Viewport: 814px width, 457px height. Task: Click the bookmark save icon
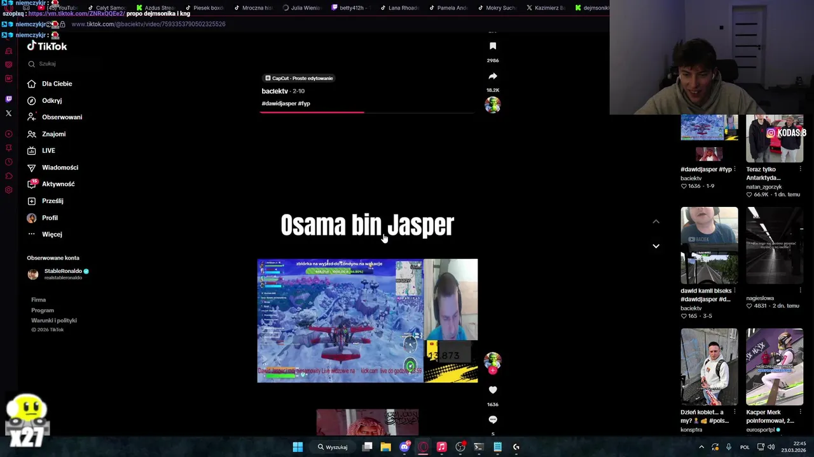[x=493, y=46]
